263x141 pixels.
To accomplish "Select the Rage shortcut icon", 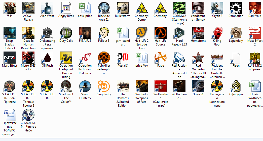I will pos(161,58).
